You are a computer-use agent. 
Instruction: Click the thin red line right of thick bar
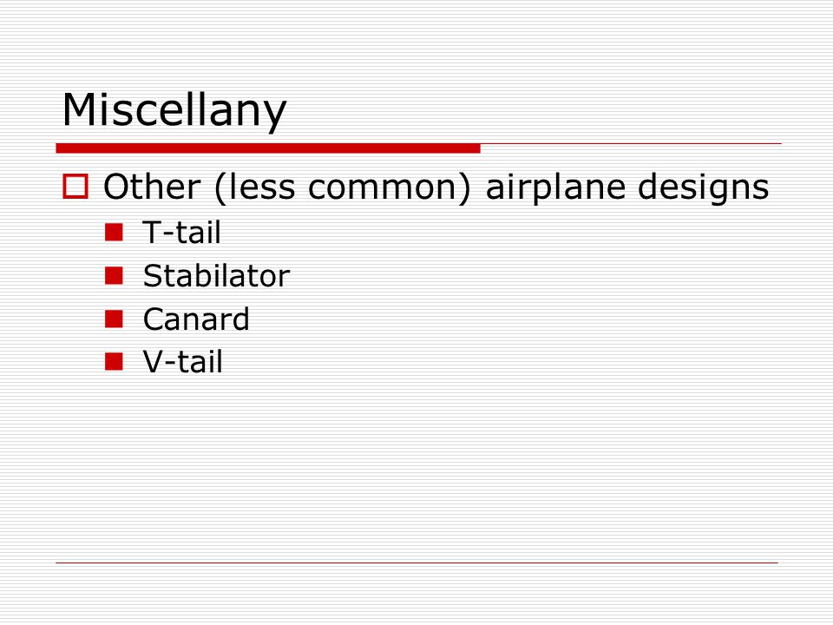pos(631,143)
